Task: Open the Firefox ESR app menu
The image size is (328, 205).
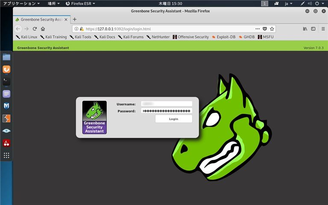Action: click(80, 3)
